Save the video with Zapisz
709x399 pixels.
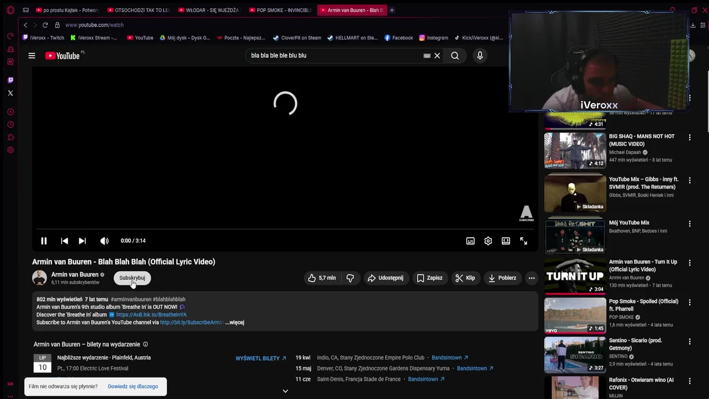click(x=429, y=278)
